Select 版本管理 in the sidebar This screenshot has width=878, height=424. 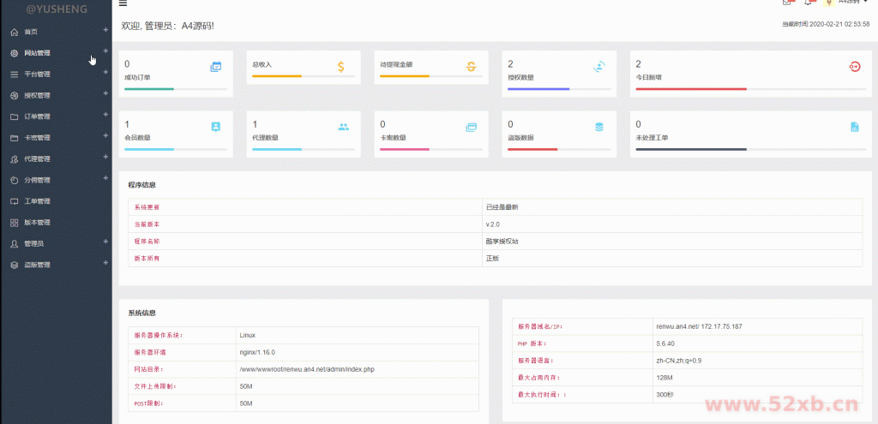tap(37, 223)
